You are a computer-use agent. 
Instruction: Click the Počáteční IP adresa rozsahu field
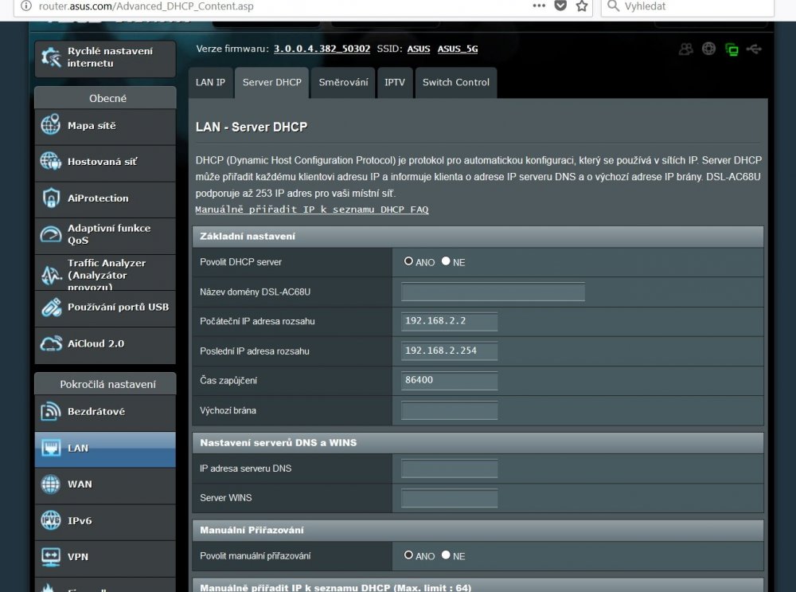click(x=449, y=321)
